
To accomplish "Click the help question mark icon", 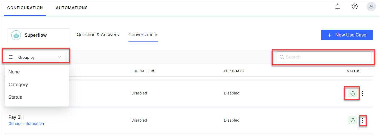I will (354, 7).
